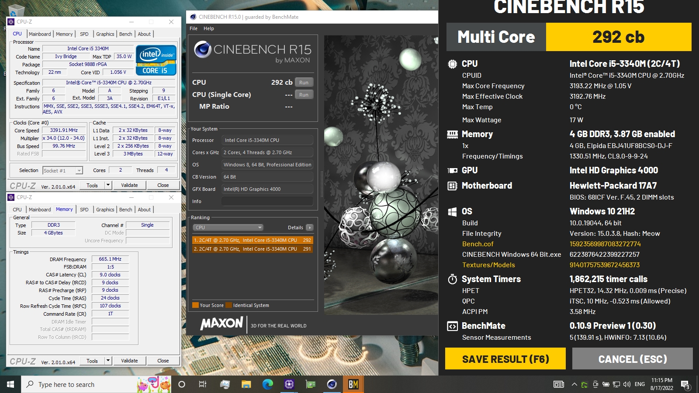Viewport: 699px width, 393px height.
Task: Click the BenchMate code-bracket icon in the info list
Action: [453, 326]
